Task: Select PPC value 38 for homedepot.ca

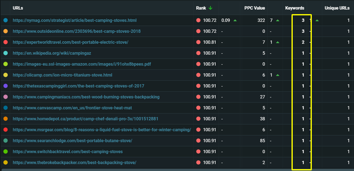Action: pos(263,119)
